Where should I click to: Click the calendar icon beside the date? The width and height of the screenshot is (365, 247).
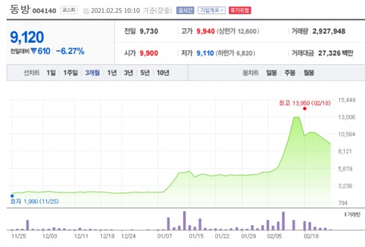click(86, 11)
